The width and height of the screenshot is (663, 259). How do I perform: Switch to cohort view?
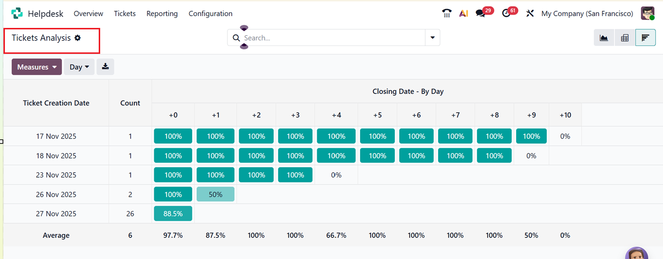[x=645, y=38]
